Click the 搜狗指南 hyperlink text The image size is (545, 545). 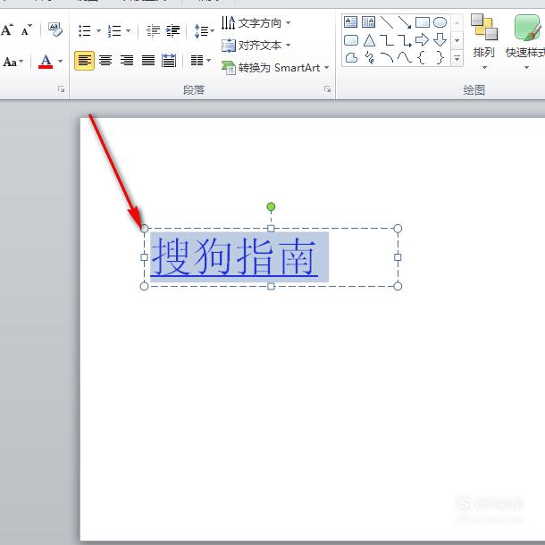point(234,256)
